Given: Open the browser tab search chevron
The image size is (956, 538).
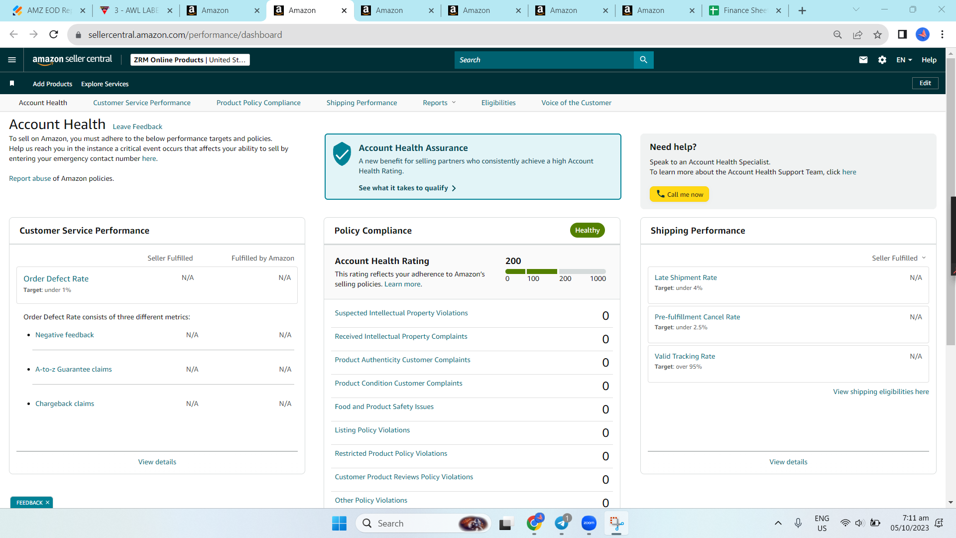Looking at the screenshot, I should tap(856, 10).
